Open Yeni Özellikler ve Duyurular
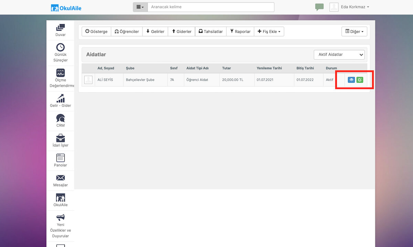Screen dimensions: 413x247 click(x=60, y=226)
